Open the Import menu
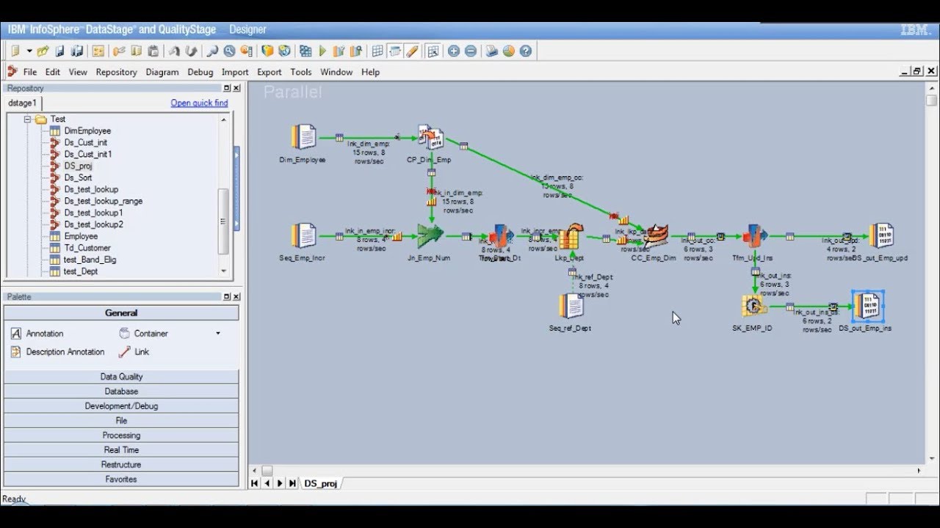Screen dimensions: 940x528 [x=235, y=72]
